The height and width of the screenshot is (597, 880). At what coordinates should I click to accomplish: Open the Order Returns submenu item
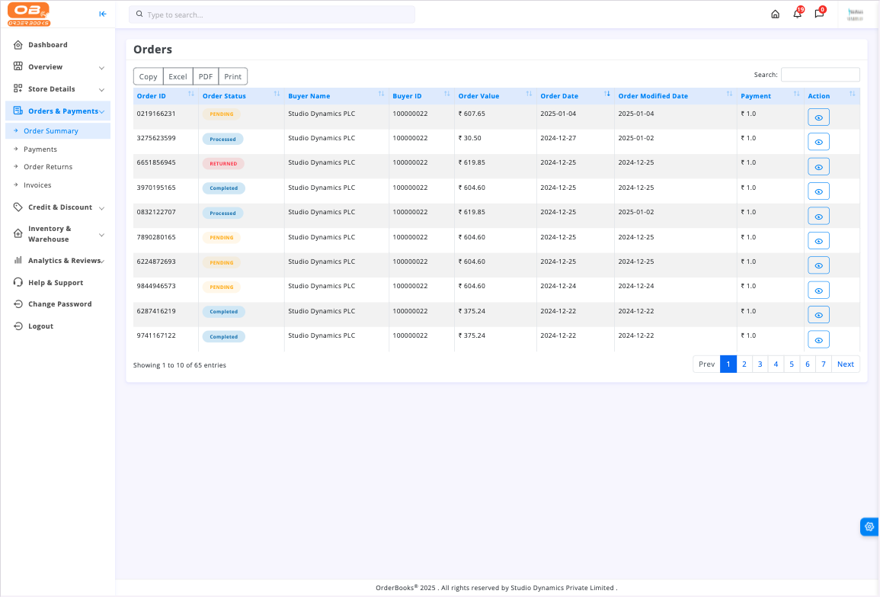pyautogui.click(x=48, y=167)
